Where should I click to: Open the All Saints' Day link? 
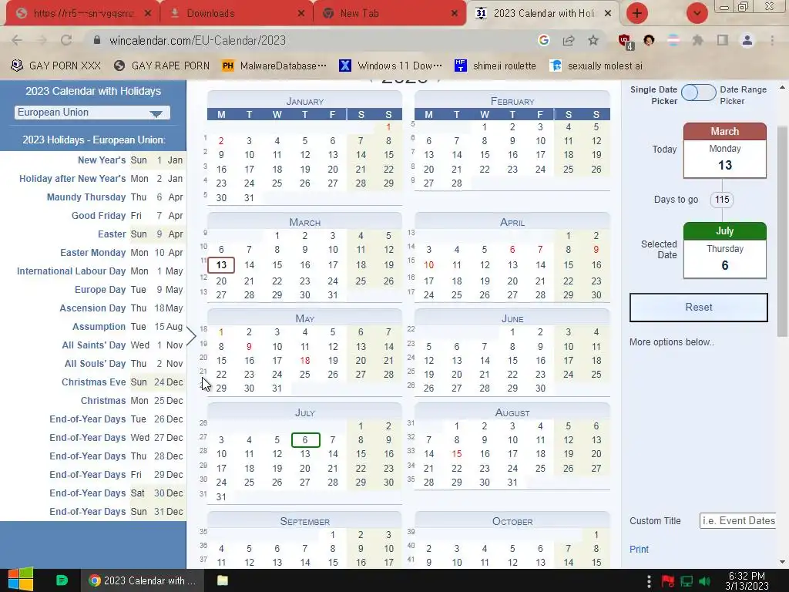(x=93, y=345)
